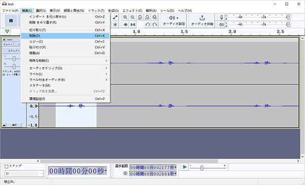This screenshot has height=185, width=305.
Task: Toggle the track ミュート button
Action: (x=8, y=45)
